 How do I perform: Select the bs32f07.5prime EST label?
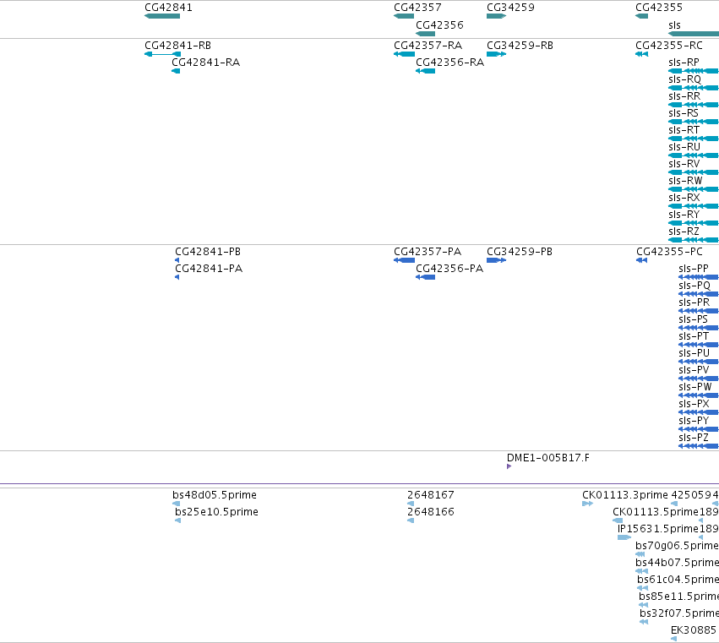[x=679, y=613]
